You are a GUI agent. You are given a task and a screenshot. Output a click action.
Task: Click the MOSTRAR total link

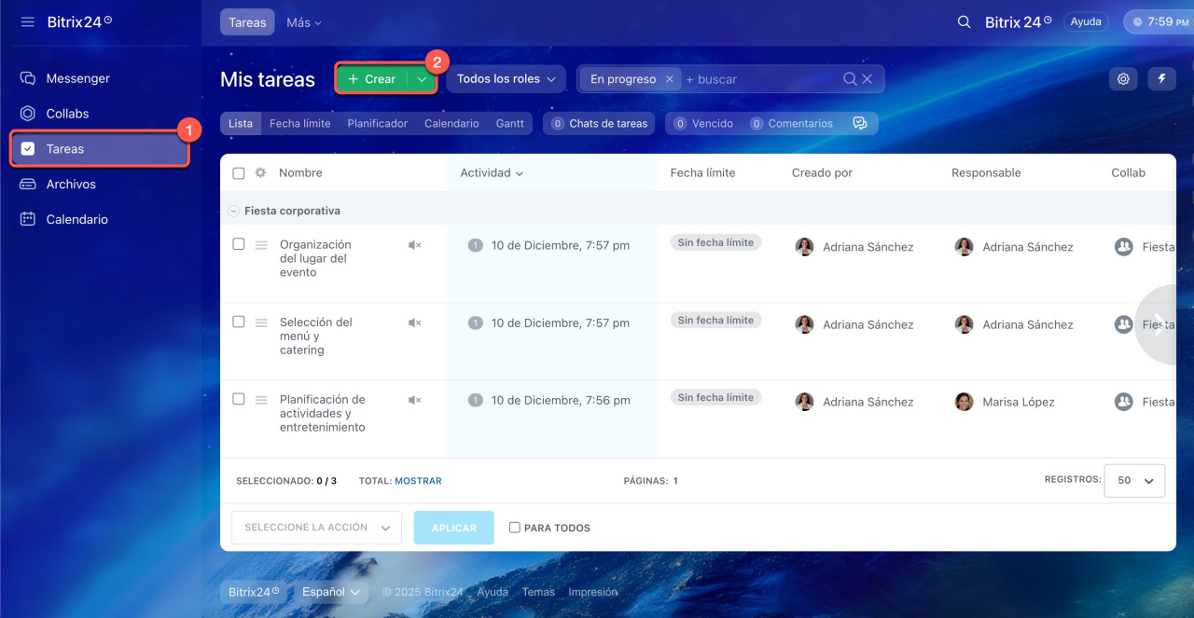click(418, 481)
